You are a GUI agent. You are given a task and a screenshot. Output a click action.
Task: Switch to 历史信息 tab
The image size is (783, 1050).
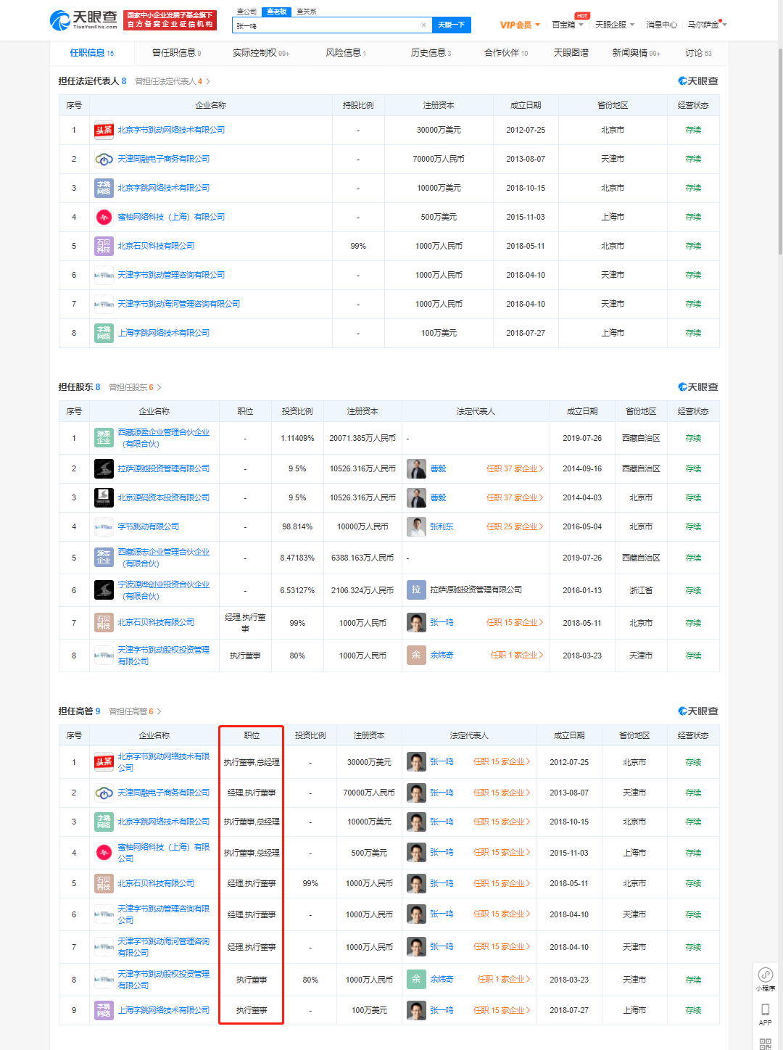click(431, 53)
